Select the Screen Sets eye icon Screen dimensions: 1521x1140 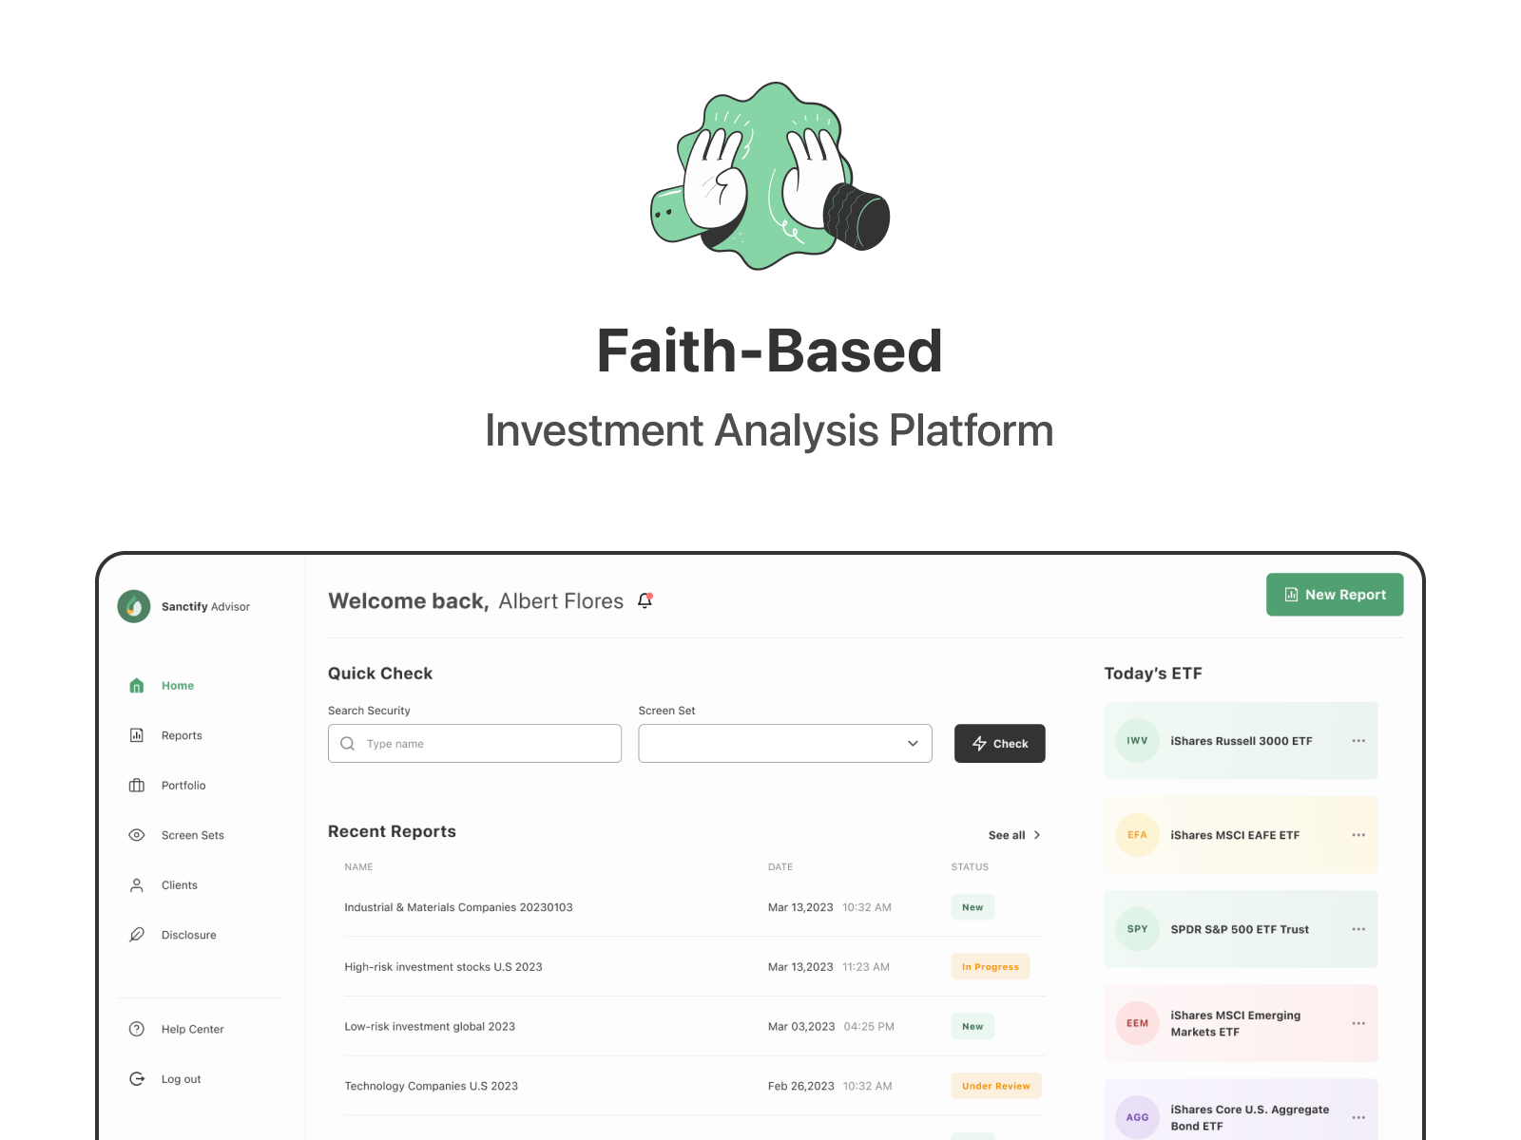click(136, 835)
